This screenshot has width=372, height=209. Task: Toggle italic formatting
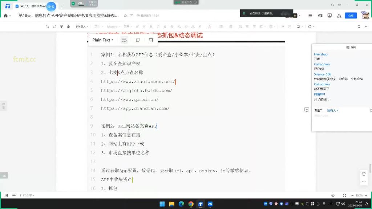click(x=158, y=26)
